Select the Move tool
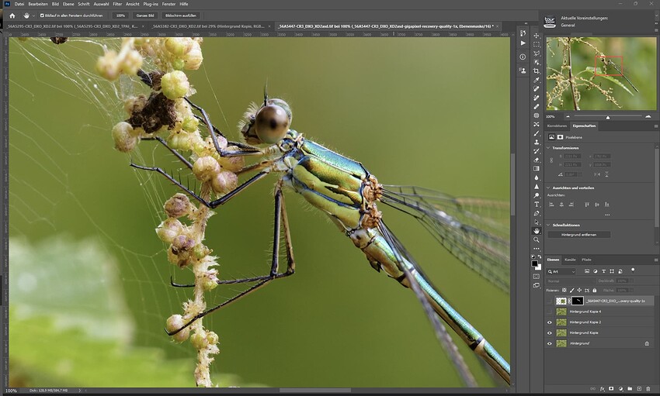The width and height of the screenshot is (660, 396). pos(537,36)
